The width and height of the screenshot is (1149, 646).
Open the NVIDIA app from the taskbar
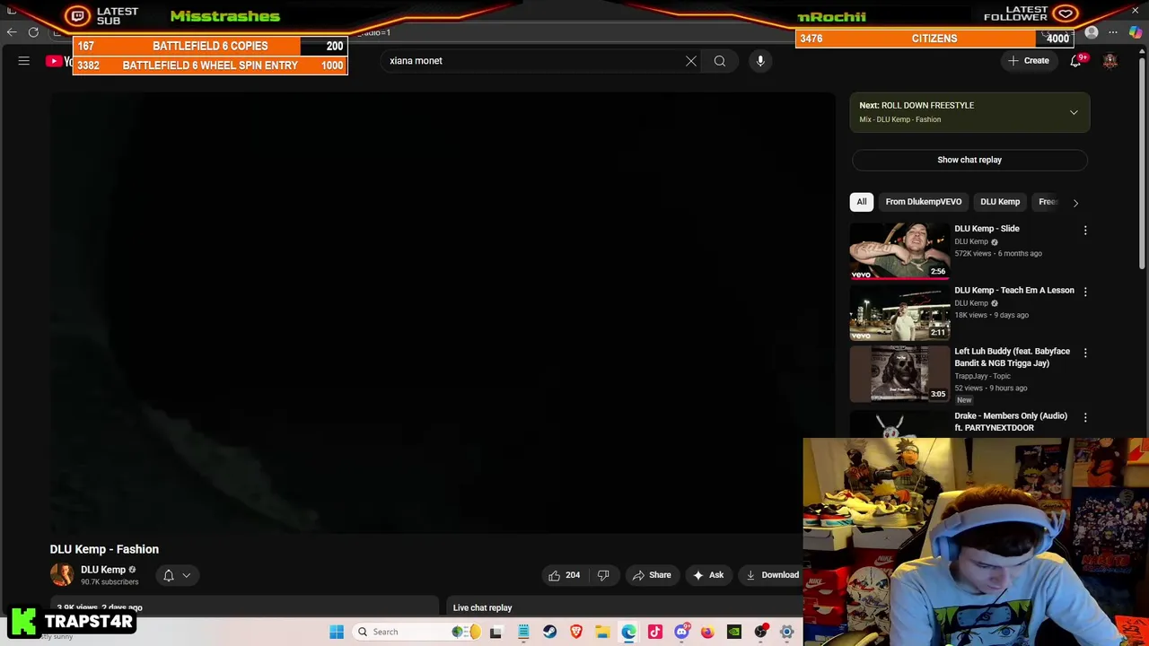734,632
